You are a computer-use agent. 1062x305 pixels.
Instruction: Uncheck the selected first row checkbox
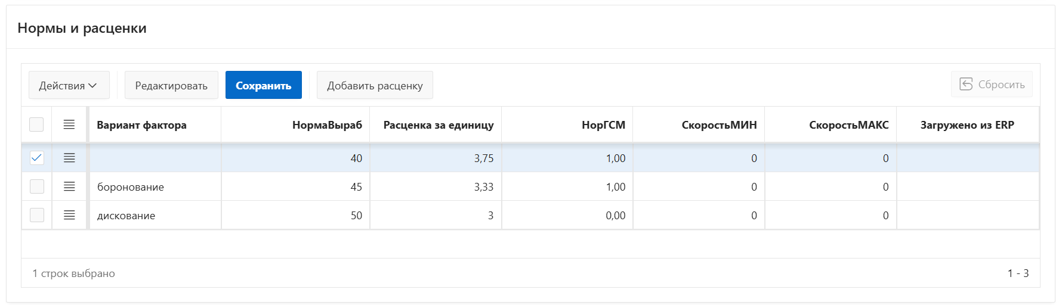point(36,158)
